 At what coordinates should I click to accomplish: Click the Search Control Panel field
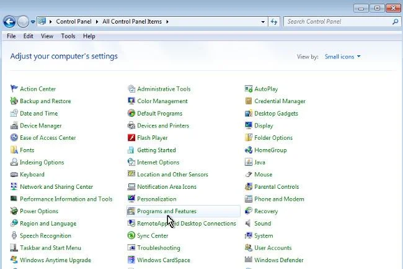click(x=342, y=22)
